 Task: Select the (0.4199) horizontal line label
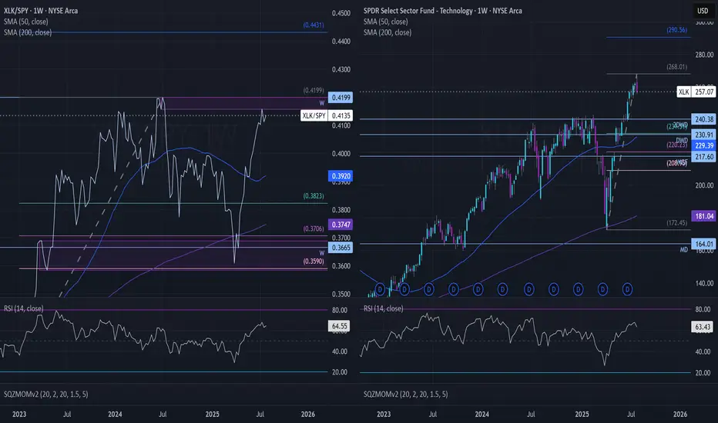pyautogui.click(x=314, y=91)
